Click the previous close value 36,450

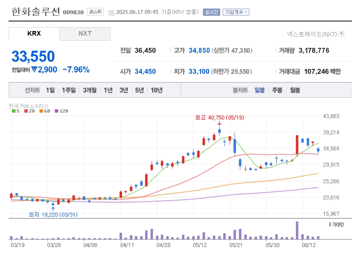[145, 50]
